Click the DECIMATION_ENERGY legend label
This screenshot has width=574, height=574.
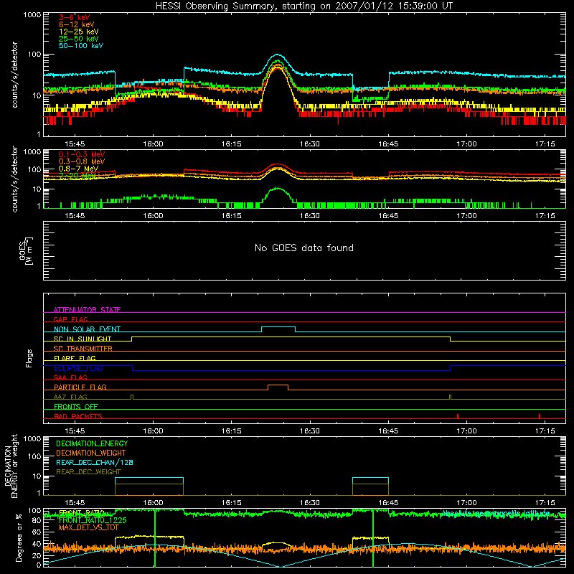click(92, 443)
